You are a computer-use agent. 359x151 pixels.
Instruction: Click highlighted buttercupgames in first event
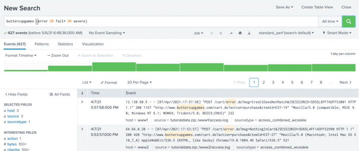pos(190,107)
